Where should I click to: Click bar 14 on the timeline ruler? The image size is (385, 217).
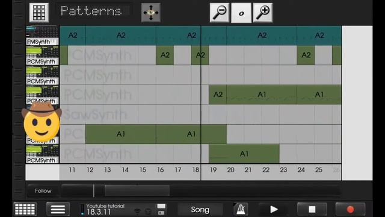click(x=125, y=170)
